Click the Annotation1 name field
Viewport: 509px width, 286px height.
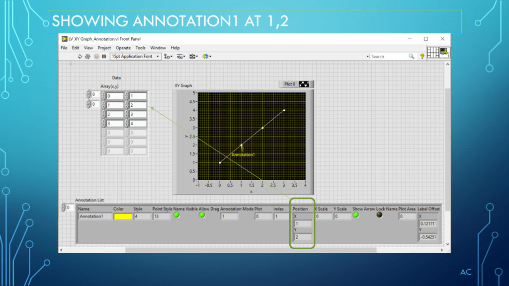click(x=95, y=216)
